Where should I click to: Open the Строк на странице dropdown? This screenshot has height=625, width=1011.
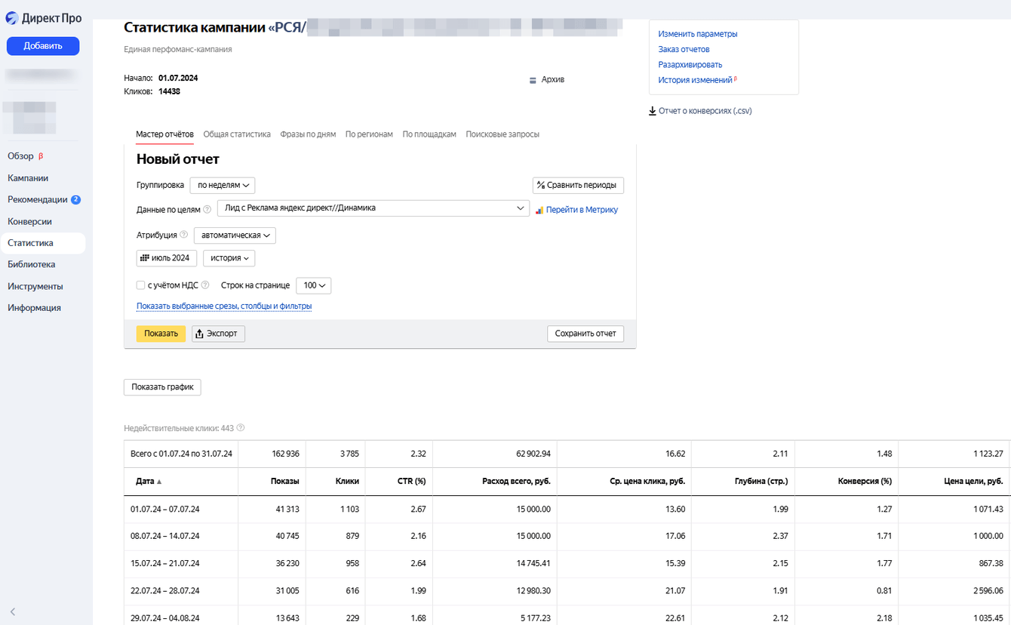[313, 286]
